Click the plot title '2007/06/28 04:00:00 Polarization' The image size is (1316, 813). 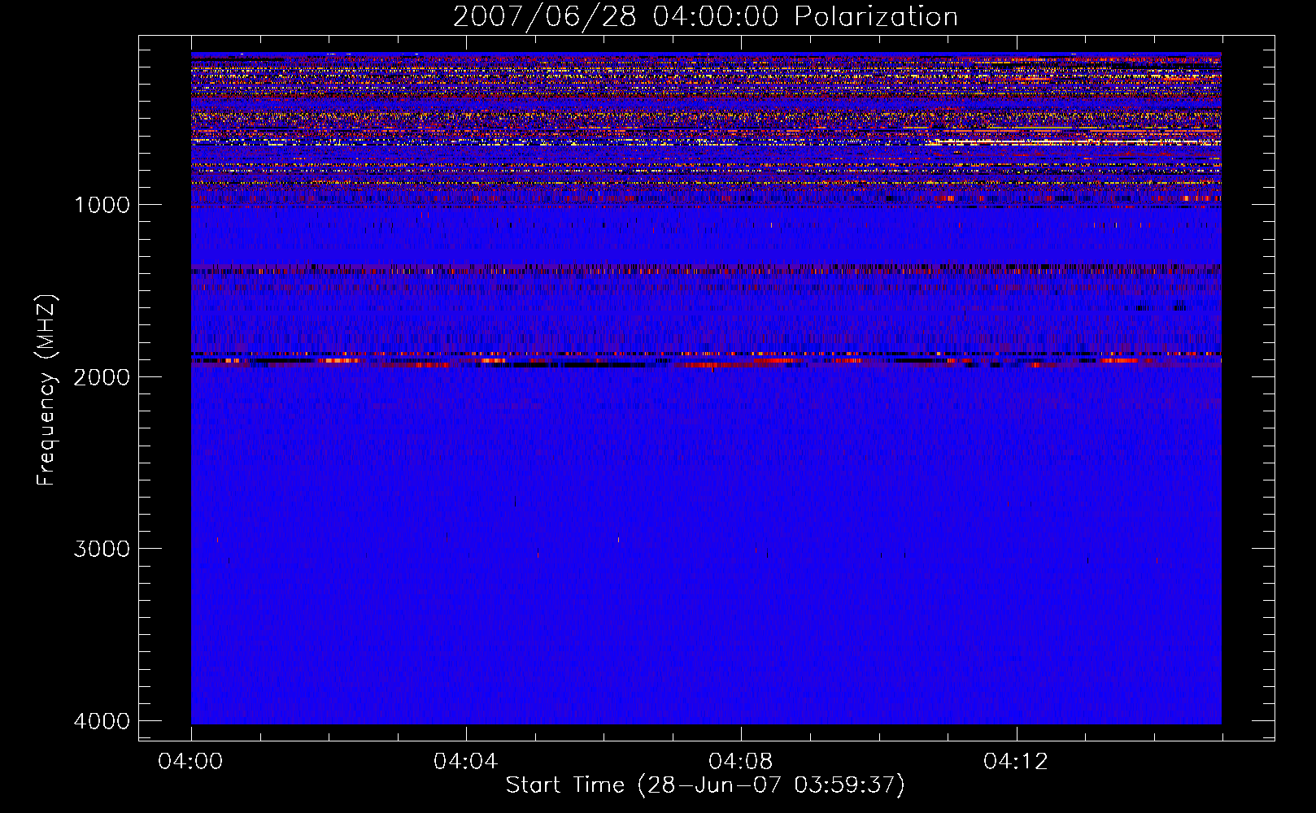coord(705,17)
